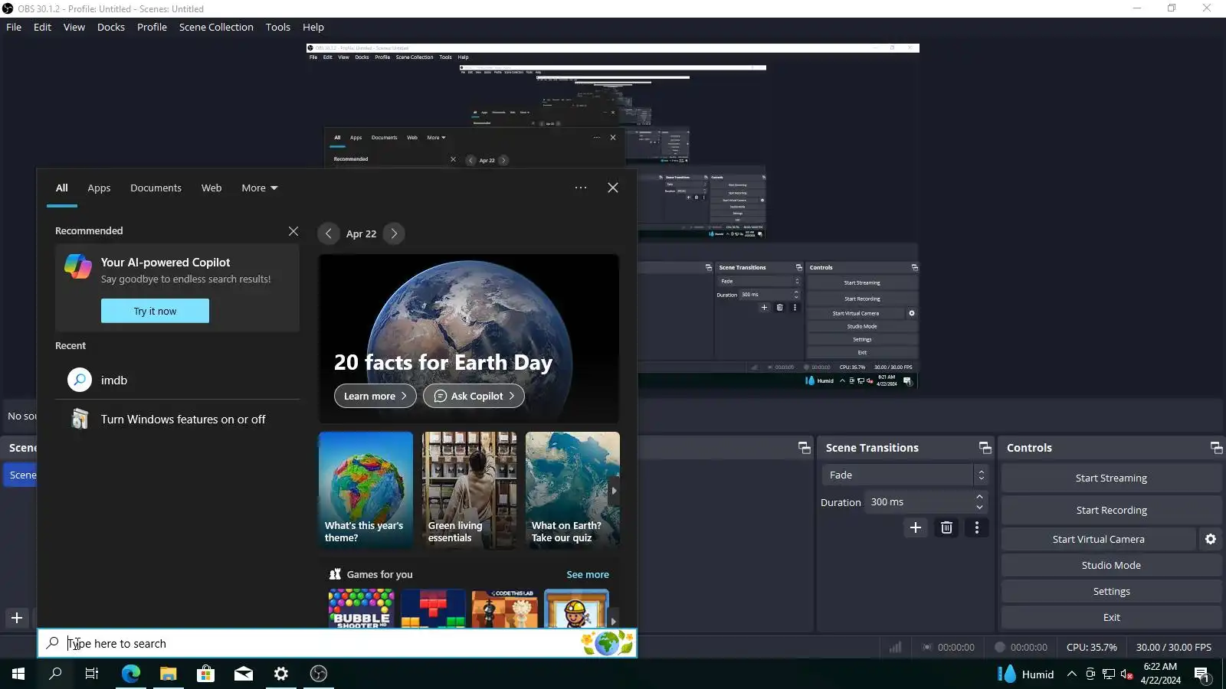Click the Ask Copilot button

pos(474,396)
